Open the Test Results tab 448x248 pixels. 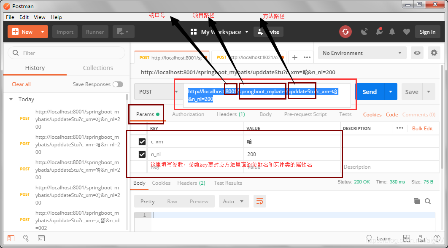[228, 183]
